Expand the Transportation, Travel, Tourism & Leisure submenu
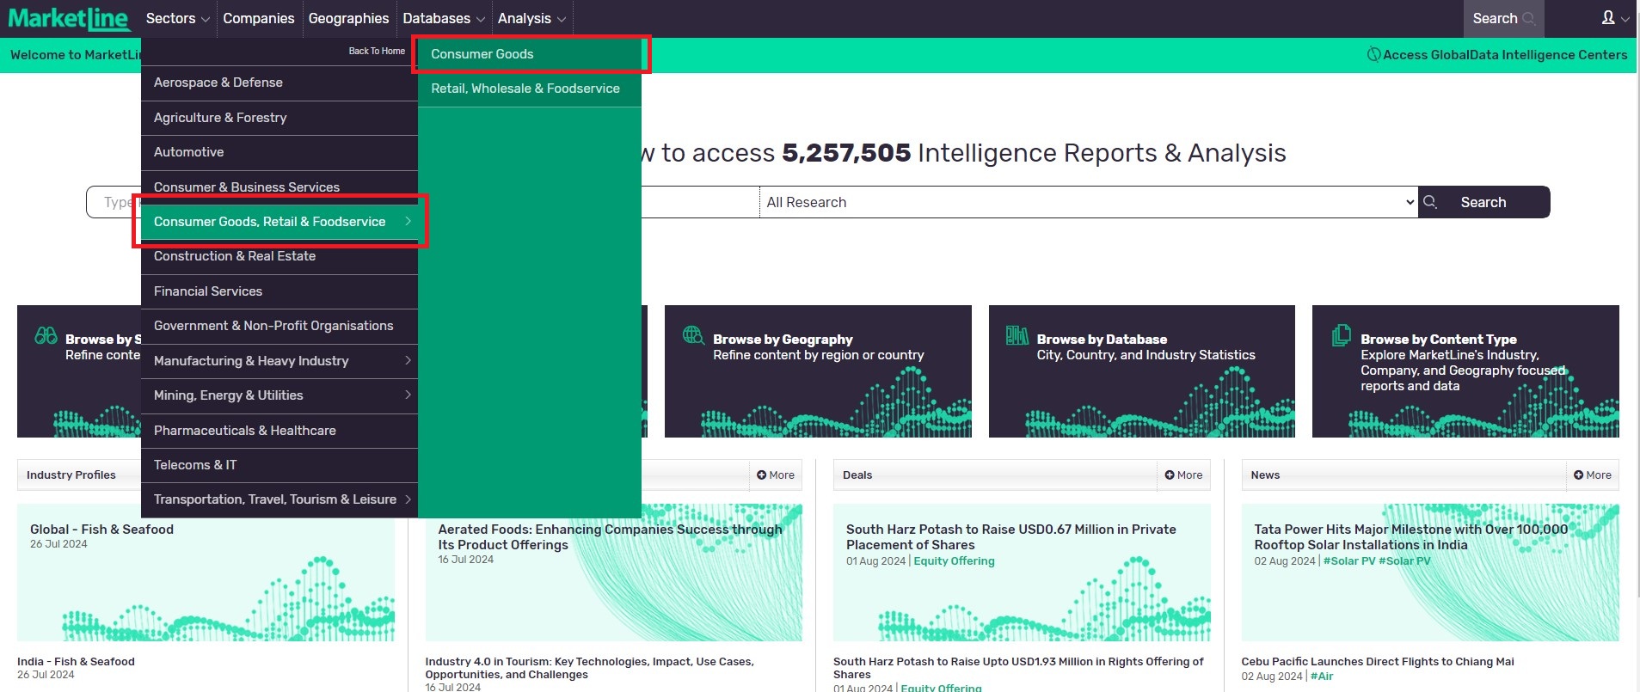The image size is (1640, 692). [408, 499]
